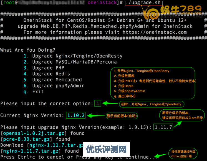Screen dimensions: 207x161
Task: Click the root user name in prompt
Action: (x=9, y=3)
